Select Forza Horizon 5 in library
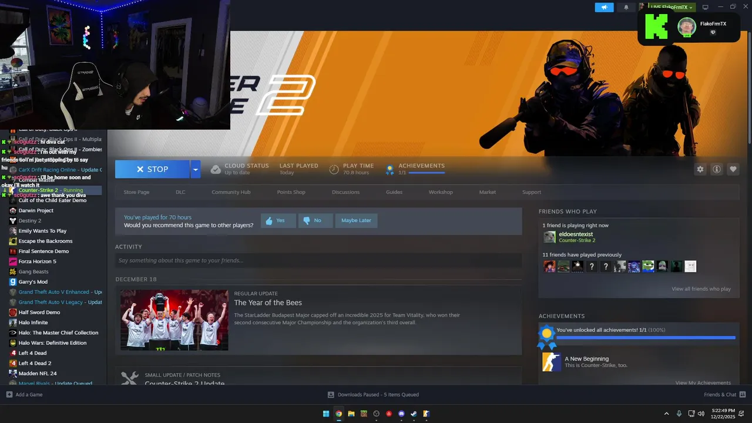This screenshot has width=752, height=423. 37,261
